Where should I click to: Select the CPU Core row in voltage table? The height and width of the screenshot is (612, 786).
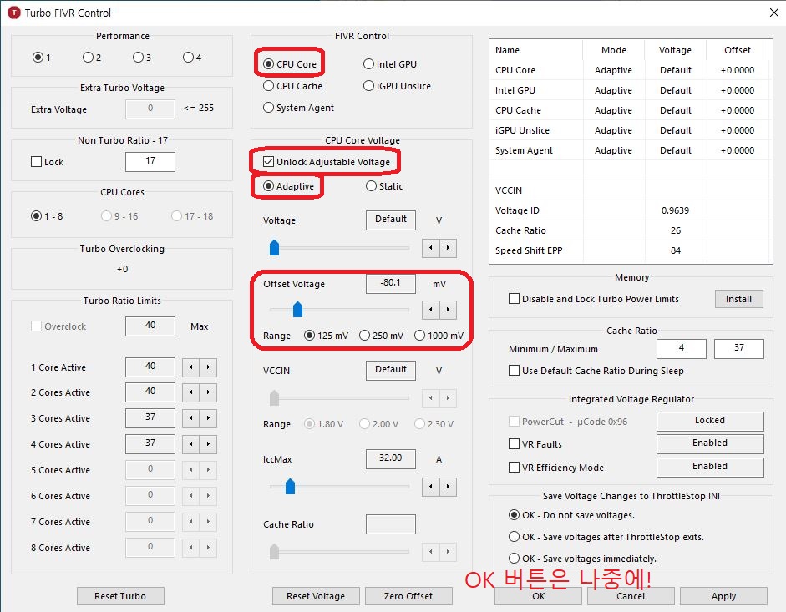click(x=631, y=70)
